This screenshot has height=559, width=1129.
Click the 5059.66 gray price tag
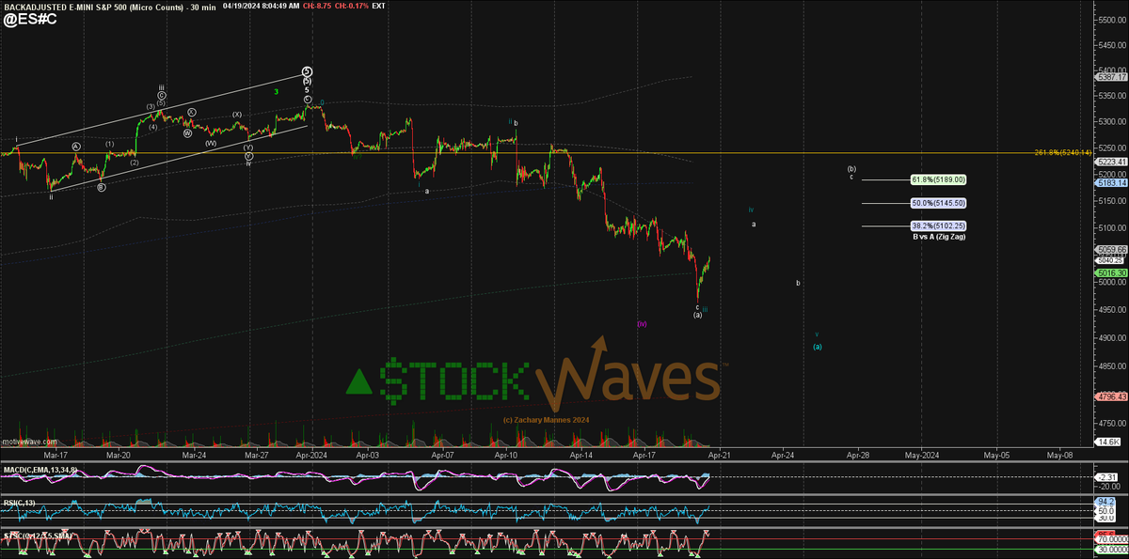(1109, 250)
